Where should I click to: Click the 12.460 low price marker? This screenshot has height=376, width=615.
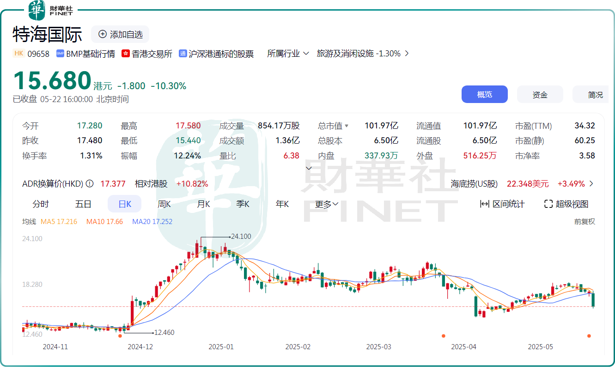[x=164, y=333]
